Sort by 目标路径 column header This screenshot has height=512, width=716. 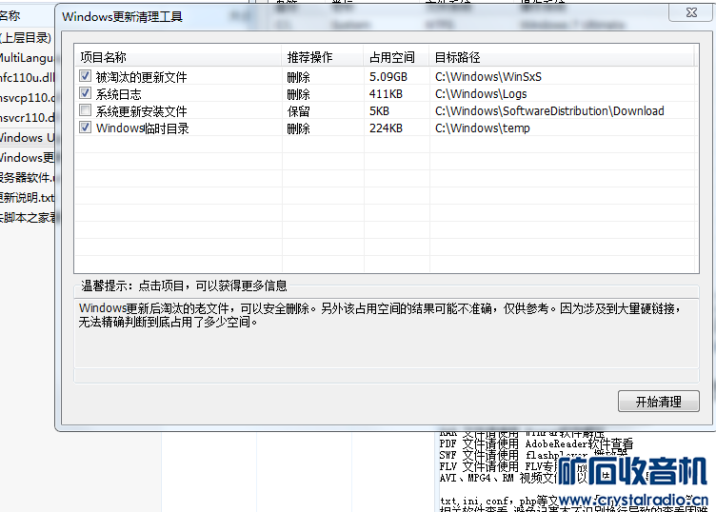tap(561, 57)
